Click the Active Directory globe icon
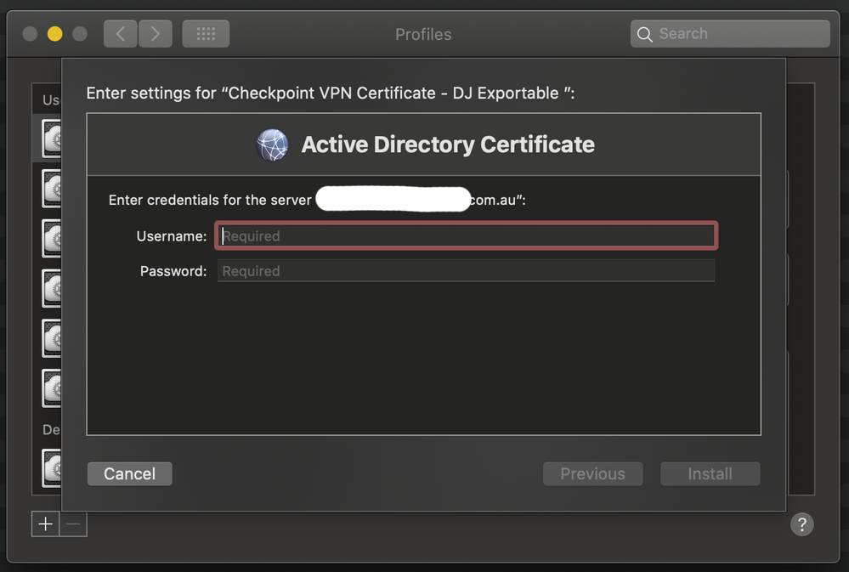The image size is (849, 572). click(x=272, y=144)
